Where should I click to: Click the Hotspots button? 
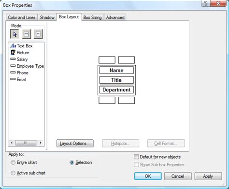tap(120, 143)
